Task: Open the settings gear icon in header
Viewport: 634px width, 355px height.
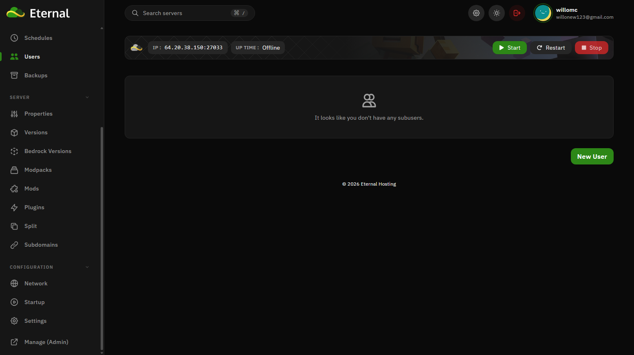Action: (x=476, y=13)
